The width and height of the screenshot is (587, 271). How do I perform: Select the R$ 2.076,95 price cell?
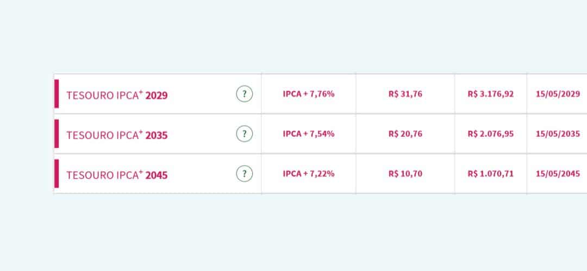coord(490,134)
